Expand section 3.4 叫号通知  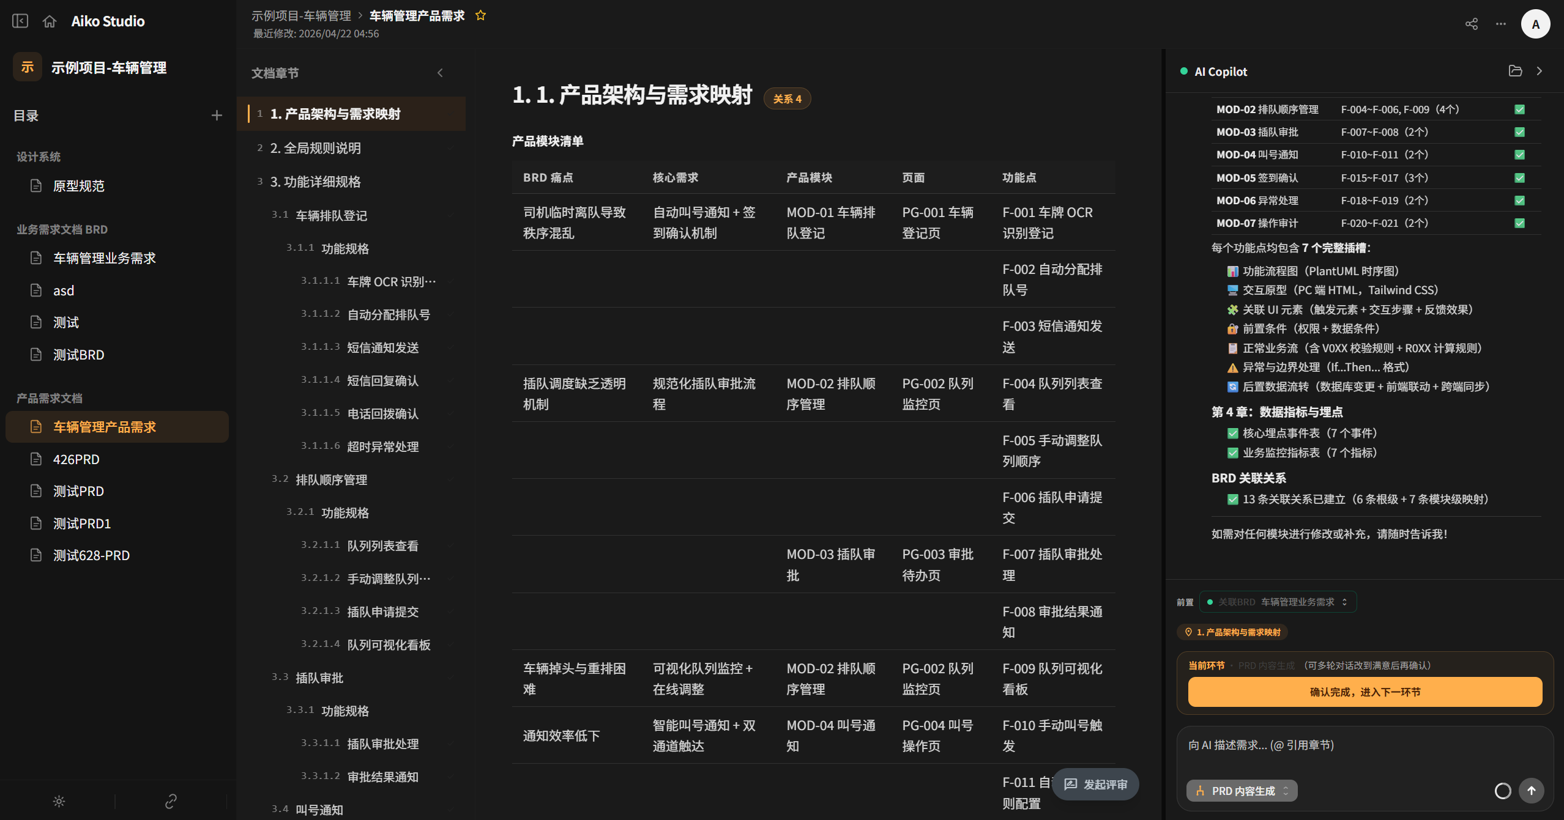[351, 809]
